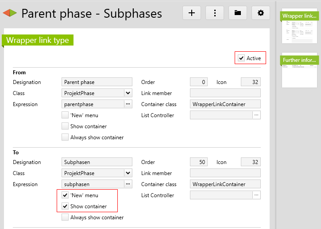Open the three-dot more options menu
This screenshot has height=229, width=321.
pyautogui.click(x=215, y=13)
